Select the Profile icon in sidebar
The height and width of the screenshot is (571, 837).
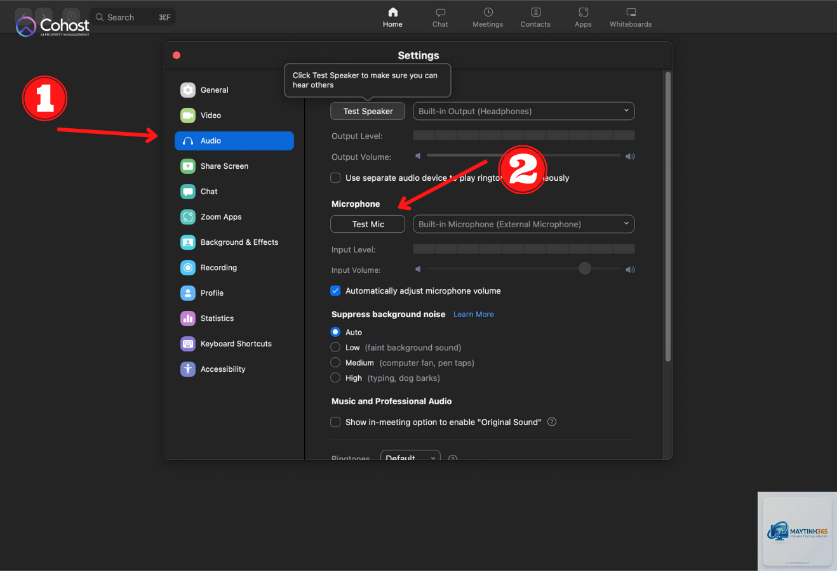(188, 293)
